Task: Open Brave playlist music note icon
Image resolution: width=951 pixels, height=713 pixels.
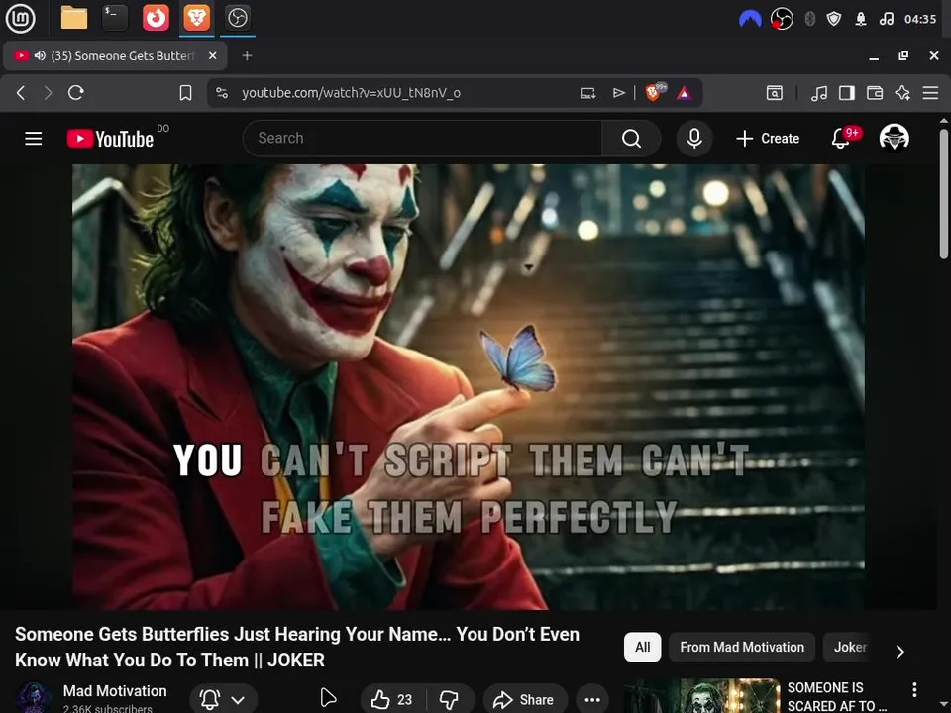Action: (819, 93)
